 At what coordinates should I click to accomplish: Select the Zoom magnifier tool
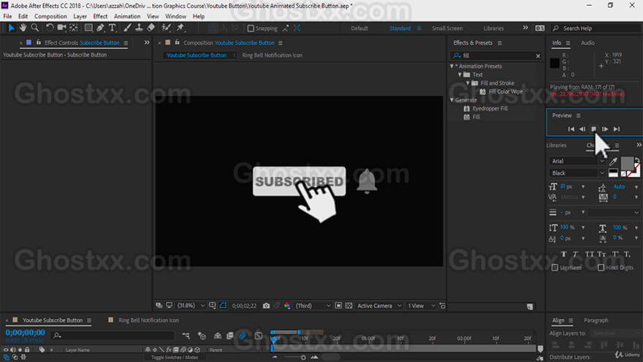pos(35,28)
